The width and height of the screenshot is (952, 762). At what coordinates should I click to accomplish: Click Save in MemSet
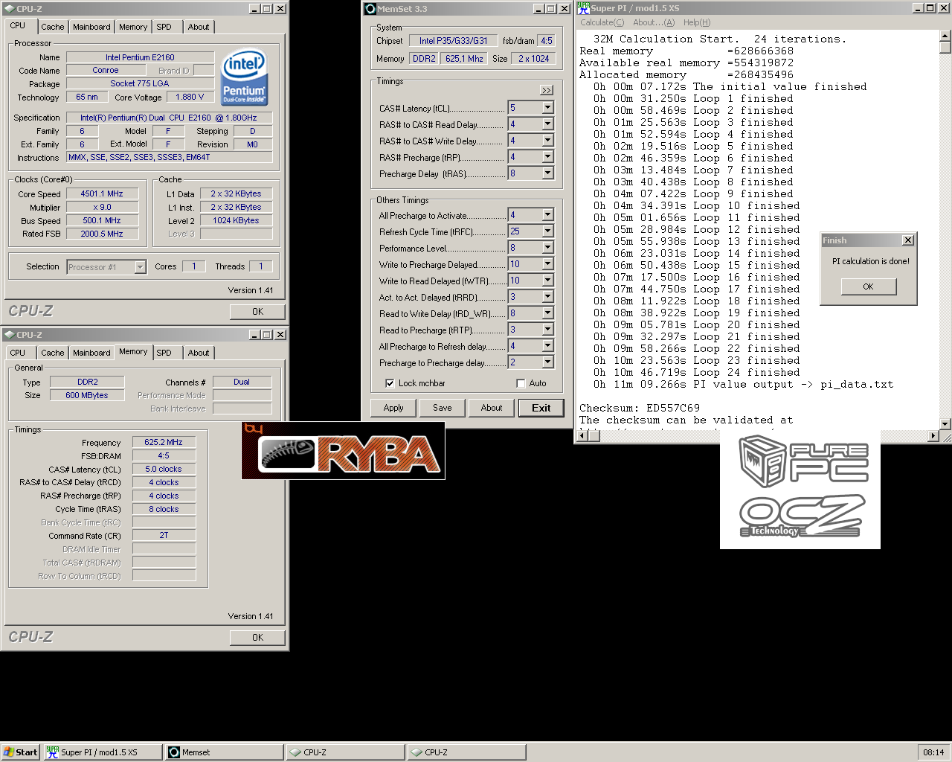pyautogui.click(x=443, y=408)
